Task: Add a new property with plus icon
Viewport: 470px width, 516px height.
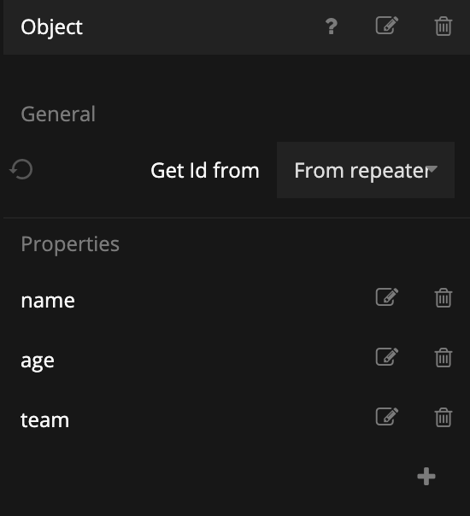Action: click(426, 476)
